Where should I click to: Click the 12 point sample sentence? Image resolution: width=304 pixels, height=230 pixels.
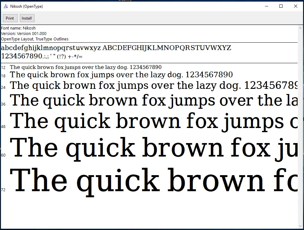(86, 67)
